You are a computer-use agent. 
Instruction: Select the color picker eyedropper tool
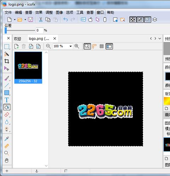click(7, 139)
